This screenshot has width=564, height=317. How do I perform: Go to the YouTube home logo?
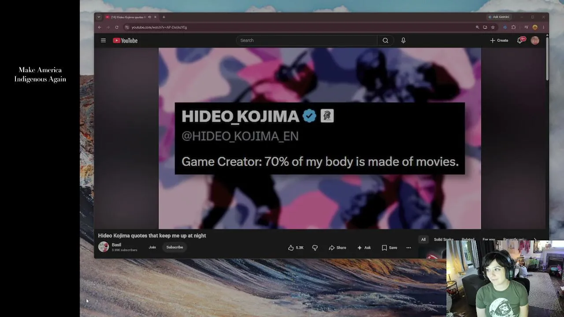125,41
